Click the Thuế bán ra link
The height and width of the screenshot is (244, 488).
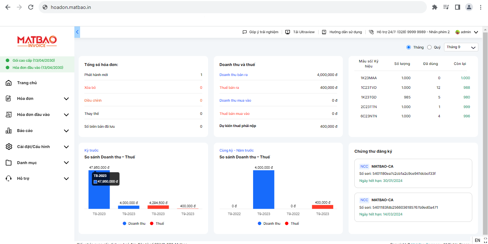point(229,88)
